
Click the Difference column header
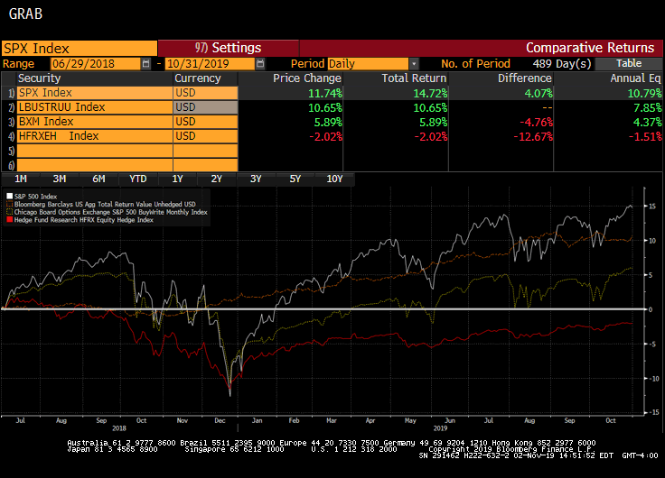point(525,78)
